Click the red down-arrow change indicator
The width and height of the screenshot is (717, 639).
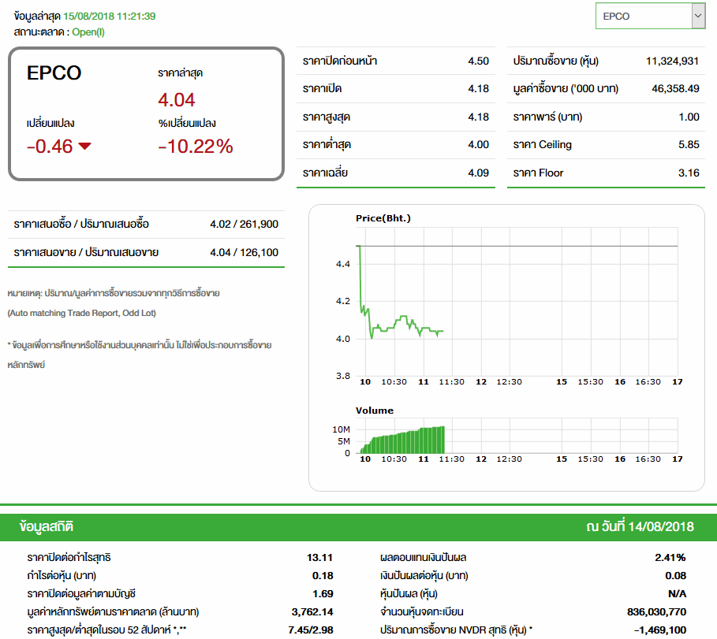84,147
